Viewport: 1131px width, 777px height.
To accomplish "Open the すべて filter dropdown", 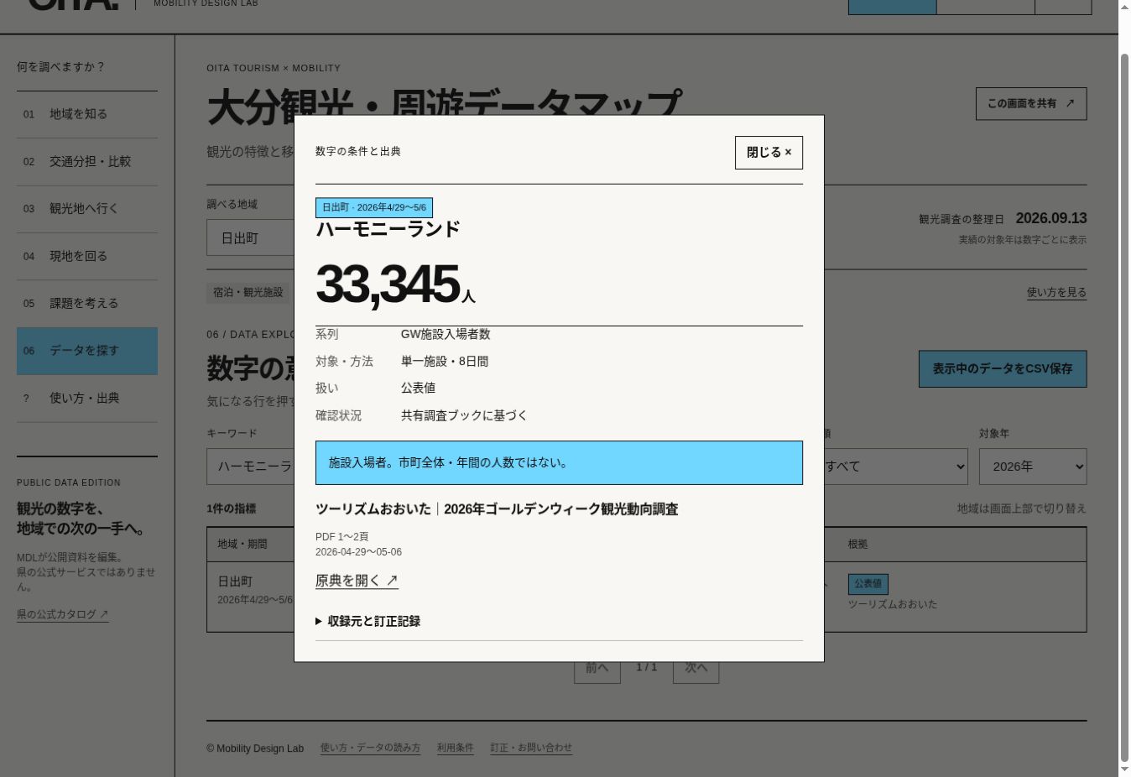I will tap(894, 467).
